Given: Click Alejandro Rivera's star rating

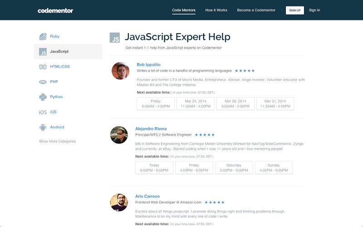Looking at the screenshot, I should click(205, 135).
